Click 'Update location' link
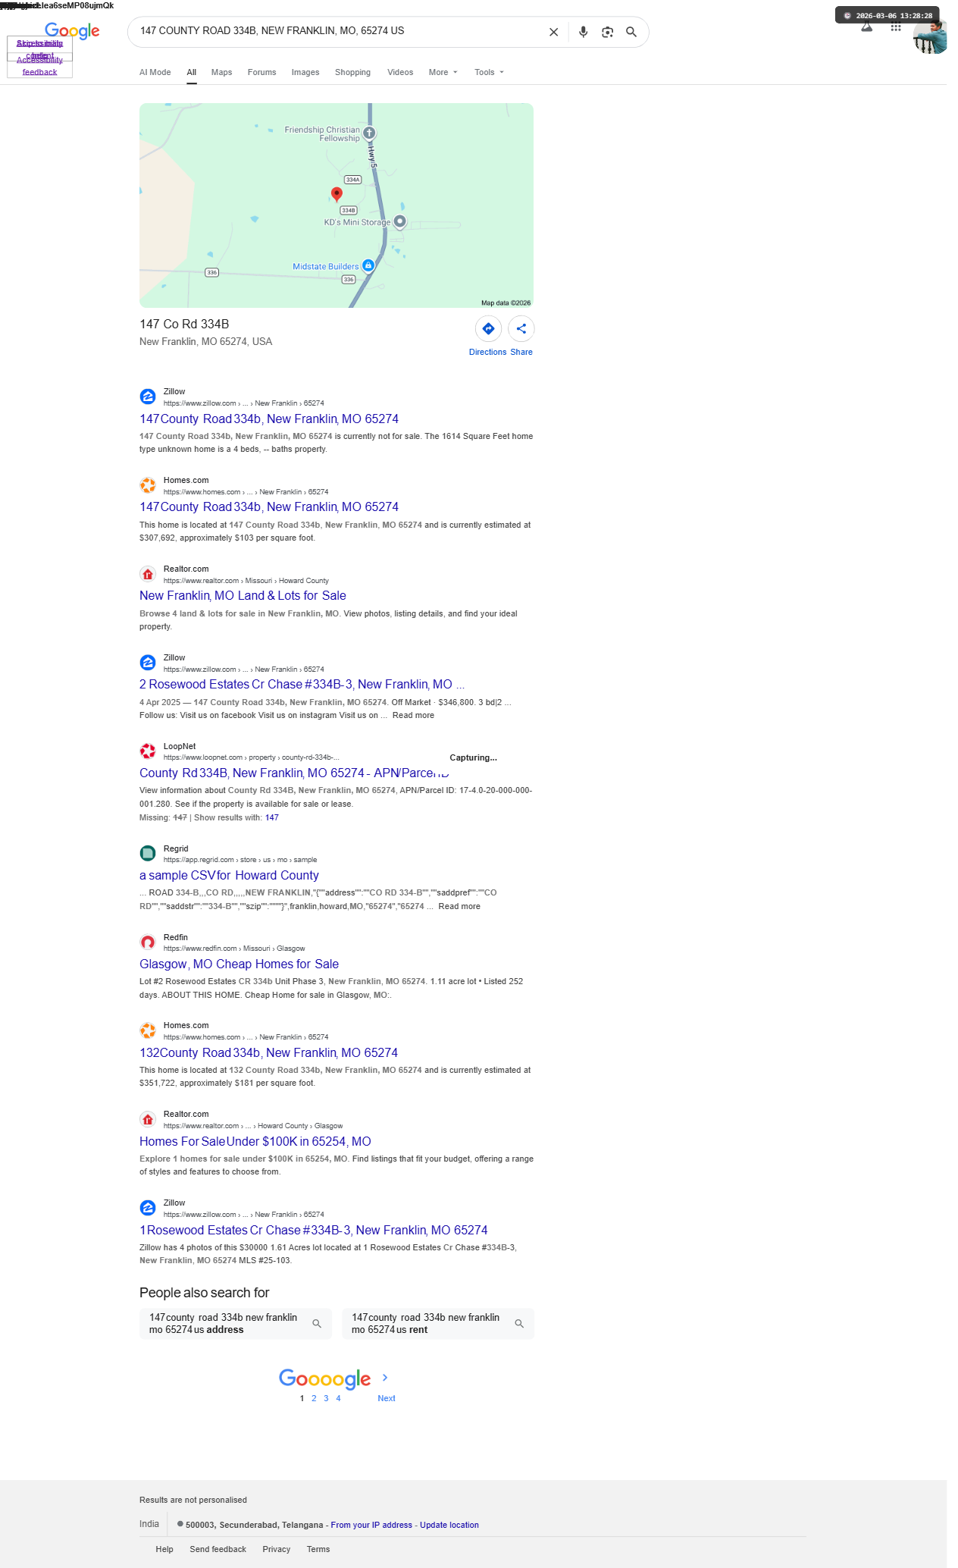The width and height of the screenshot is (958, 1568). coord(449,1525)
